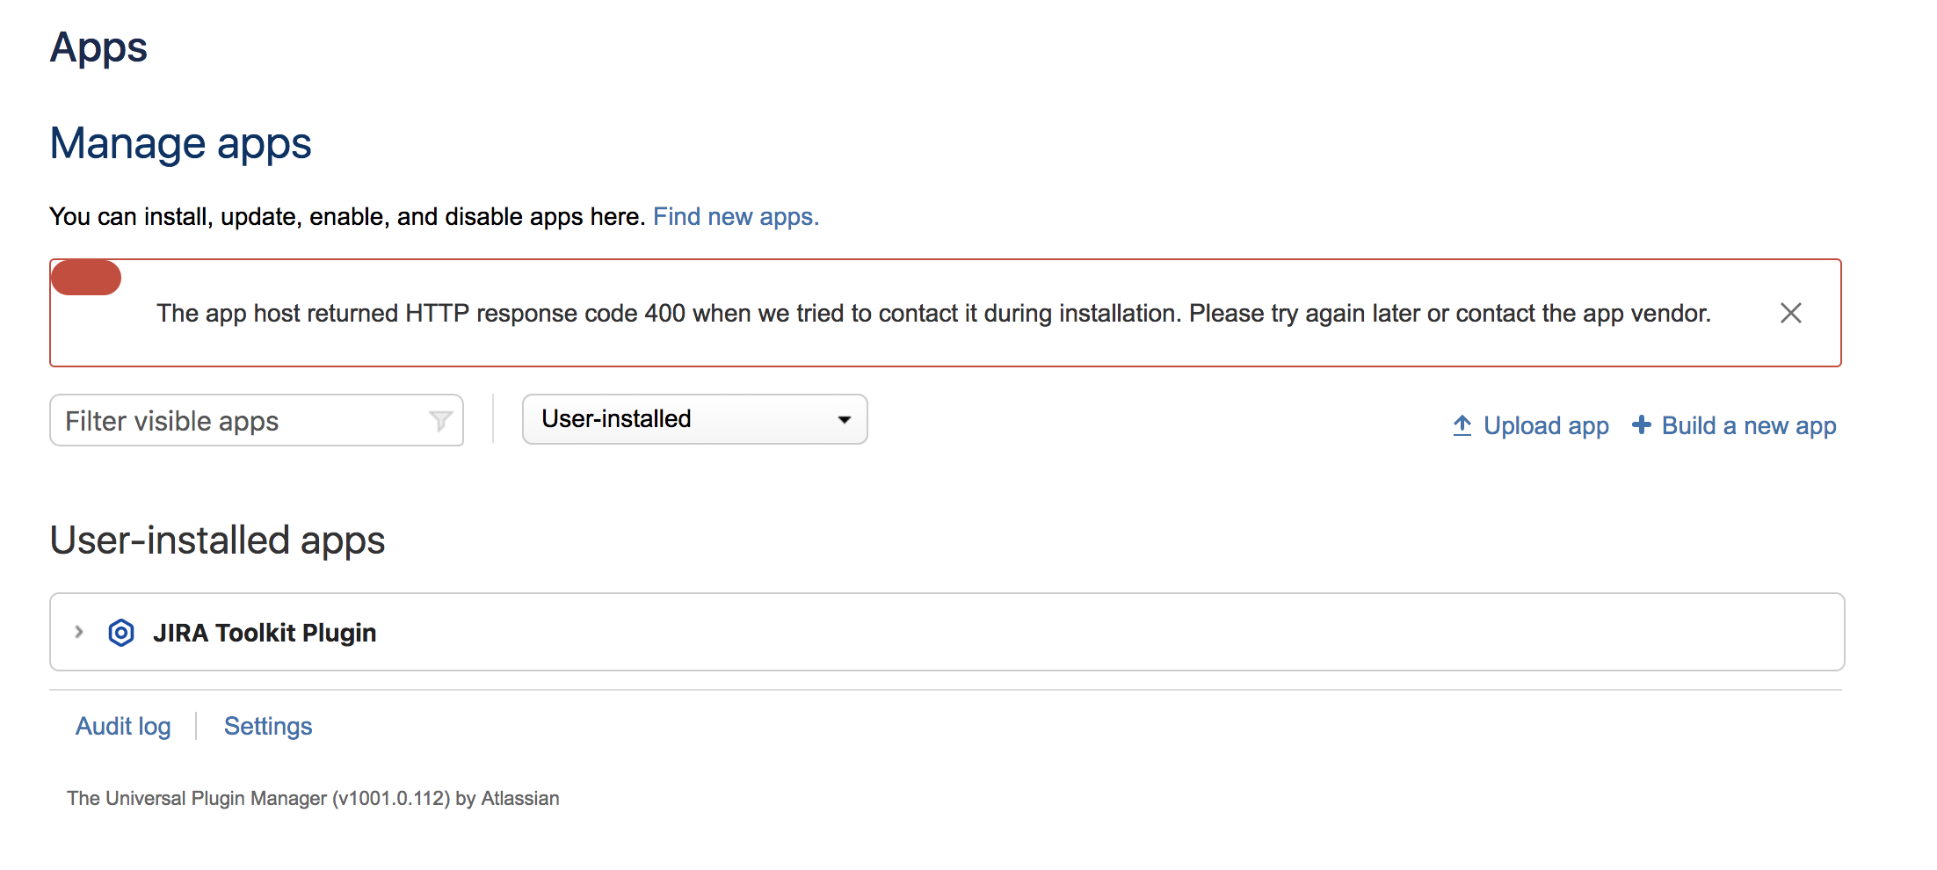Click the Universal Plugin Manager version text
This screenshot has width=1937, height=870.
[314, 798]
